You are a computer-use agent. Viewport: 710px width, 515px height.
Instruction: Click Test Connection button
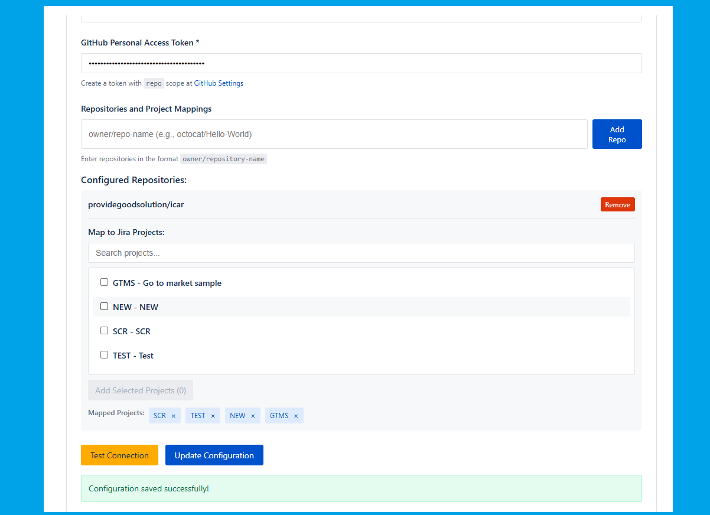point(119,455)
